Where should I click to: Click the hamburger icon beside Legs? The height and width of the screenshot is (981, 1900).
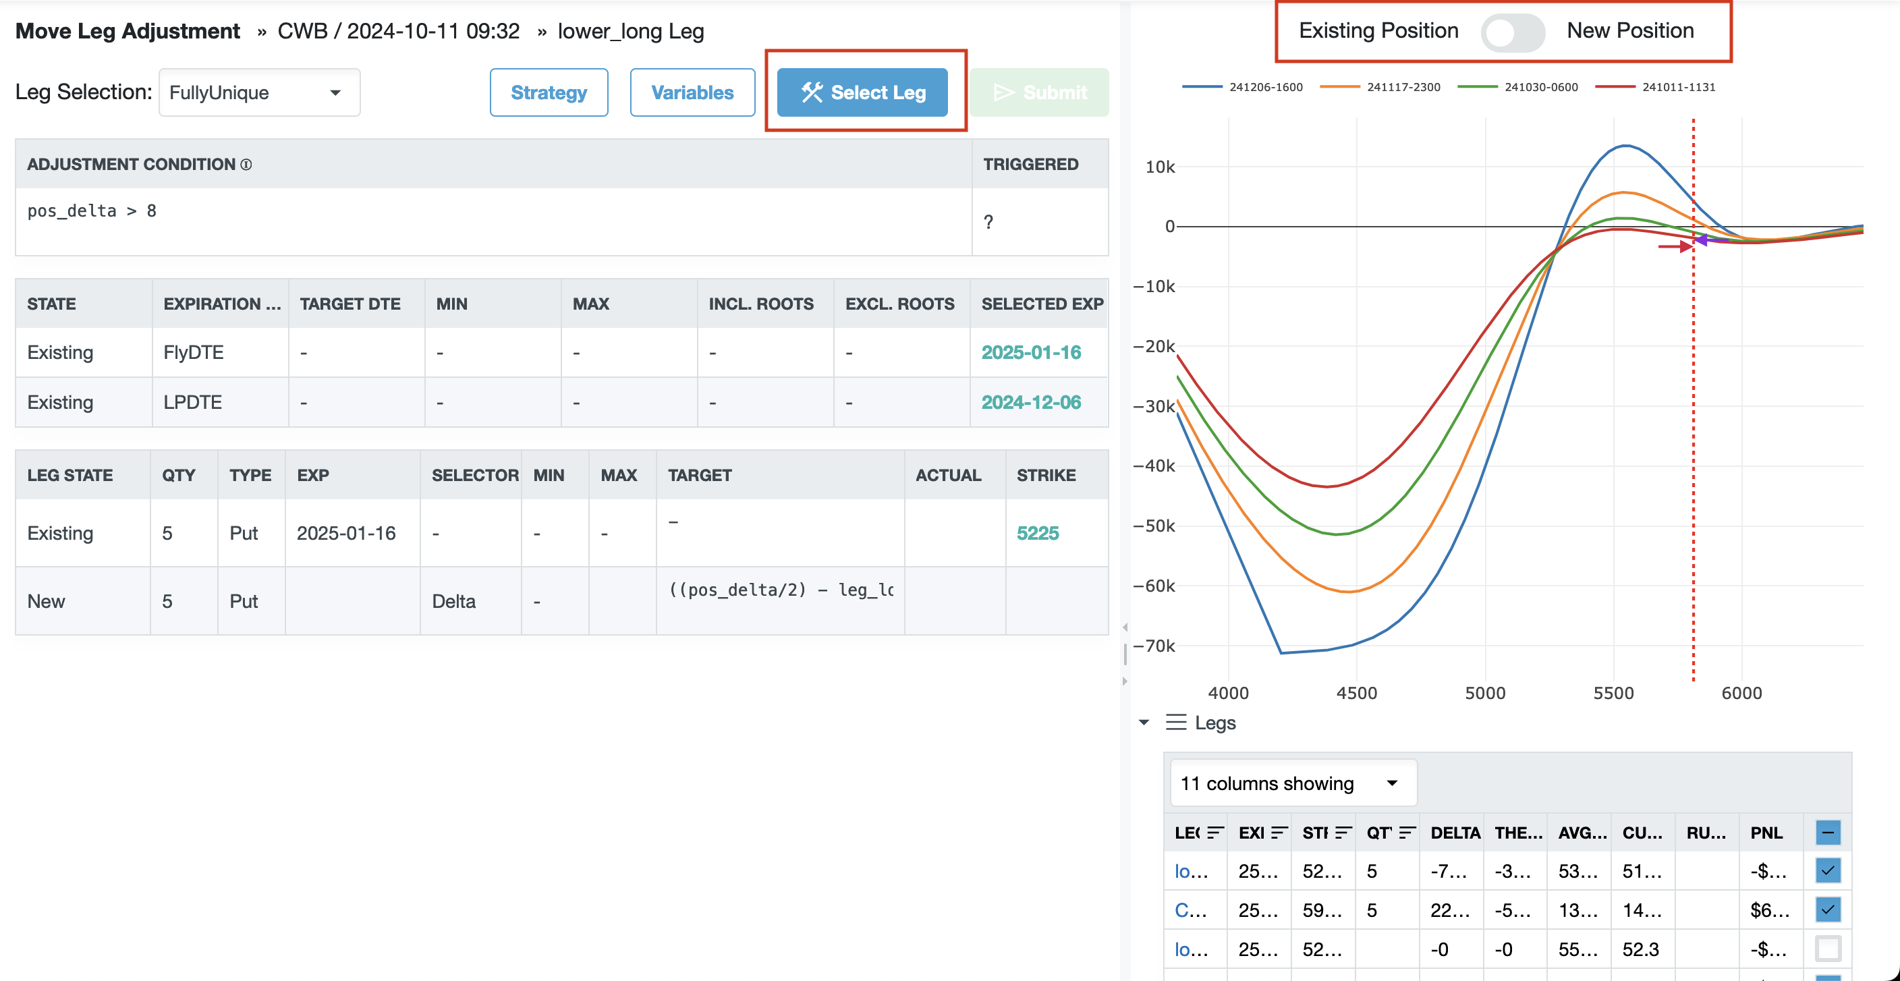pos(1176,722)
